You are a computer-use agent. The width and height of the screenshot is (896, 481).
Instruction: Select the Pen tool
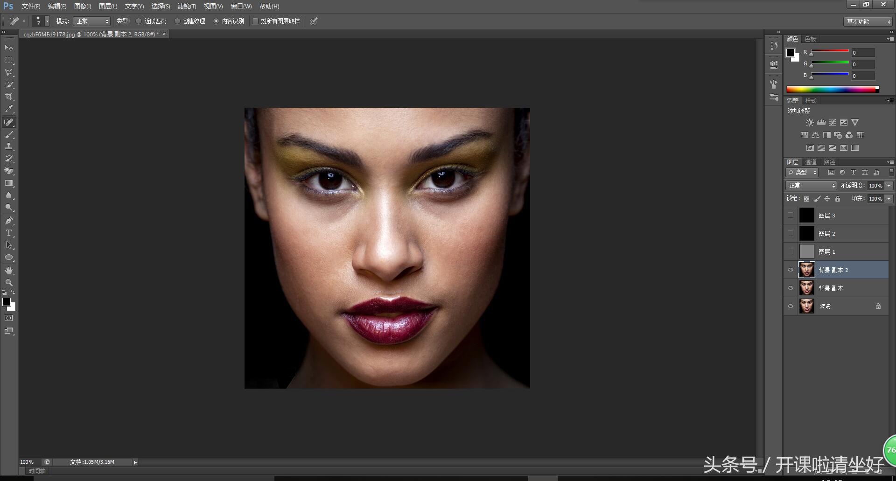pos(9,221)
